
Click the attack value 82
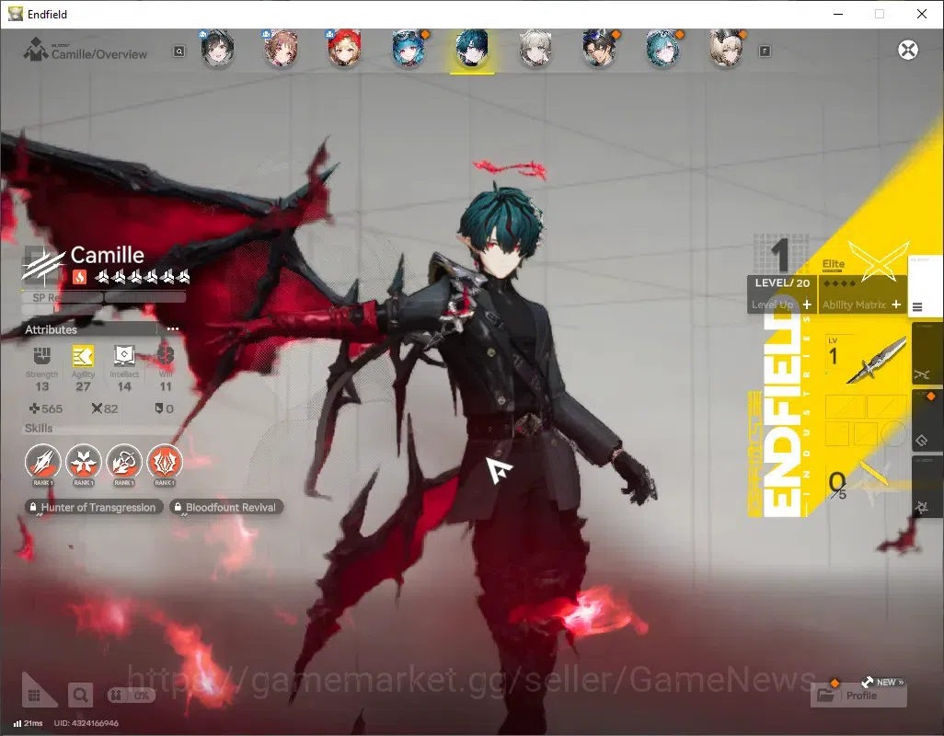pos(105,408)
